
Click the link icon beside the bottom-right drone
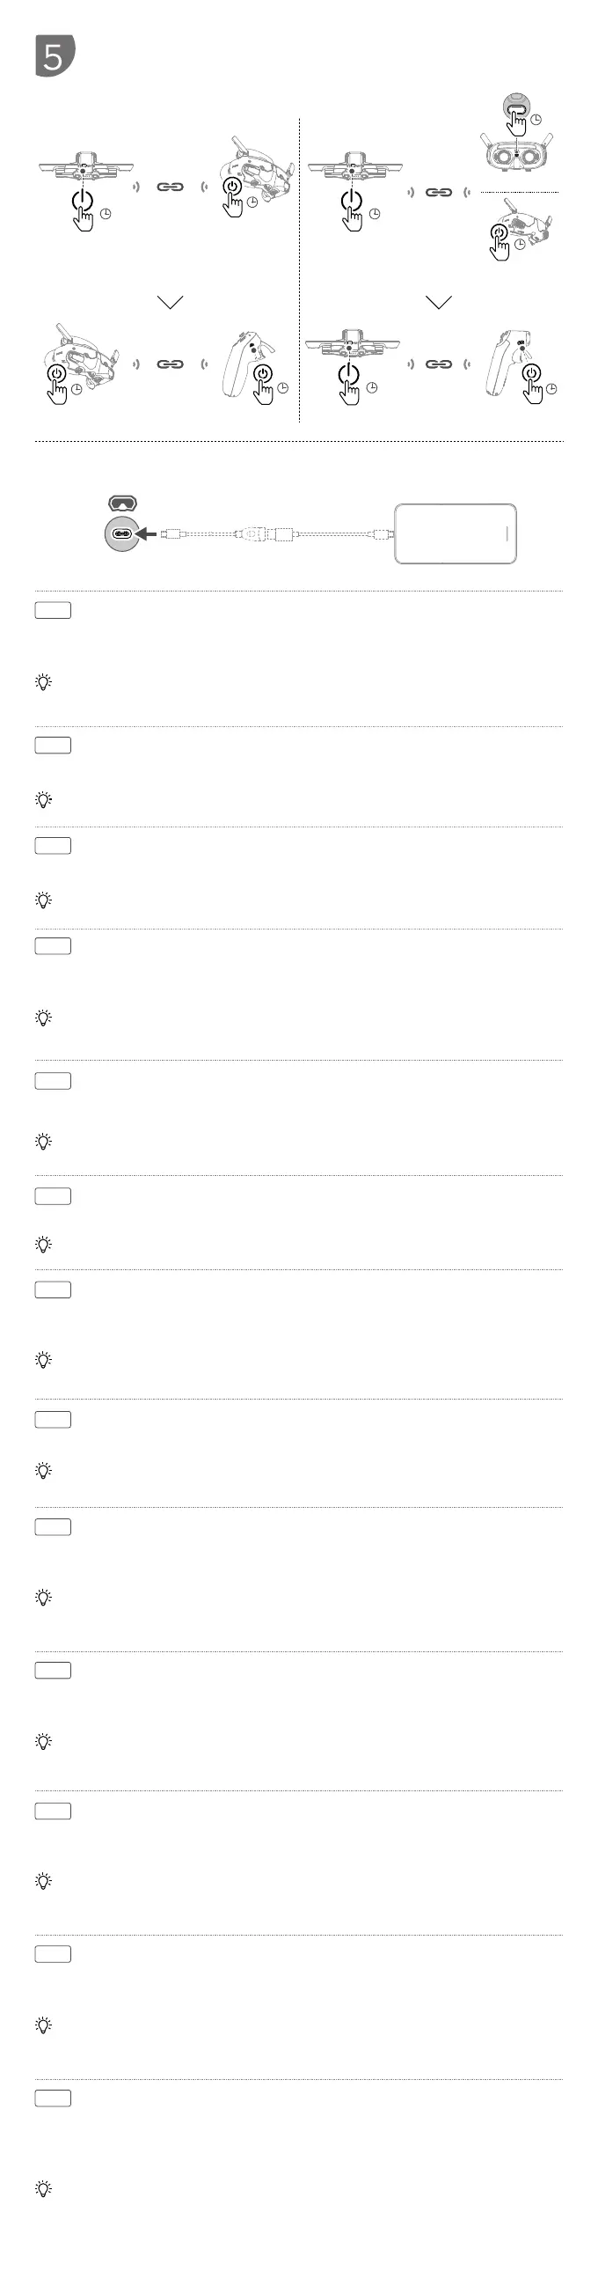[439, 364]
